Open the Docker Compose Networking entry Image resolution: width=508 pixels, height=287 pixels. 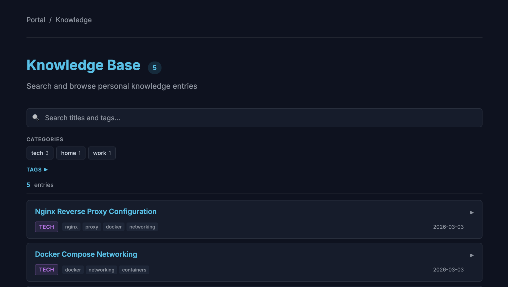point(86,254)
